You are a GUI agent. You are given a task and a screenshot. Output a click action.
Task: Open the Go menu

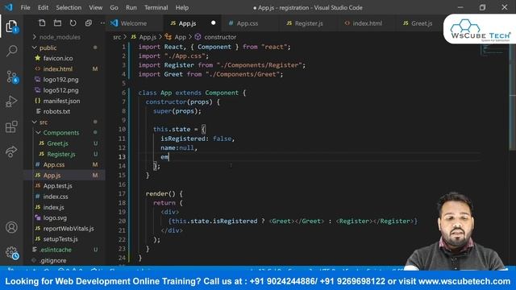pyautogui.click(x=114, y=7)
